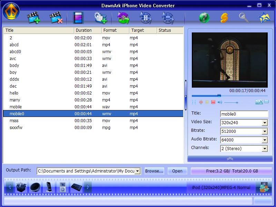
Task: Click the stop conversion icon
Action: click(168, 18)
